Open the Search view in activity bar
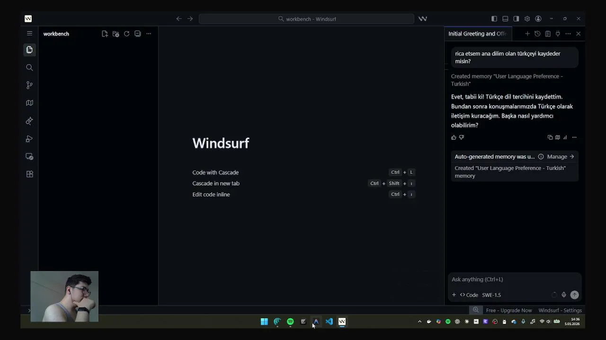606x340 pixels. [x=29, y=68]
